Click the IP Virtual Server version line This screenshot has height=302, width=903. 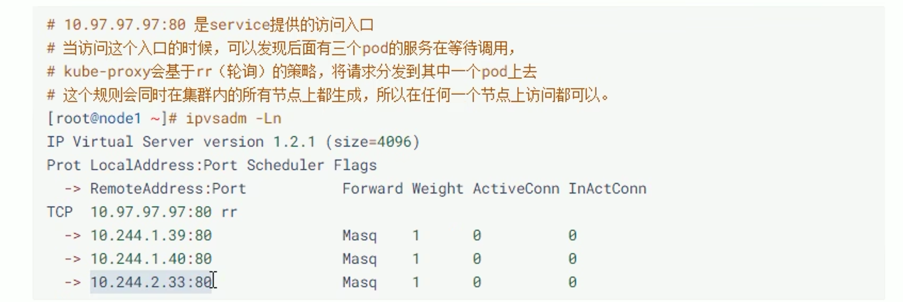(185, 141)
